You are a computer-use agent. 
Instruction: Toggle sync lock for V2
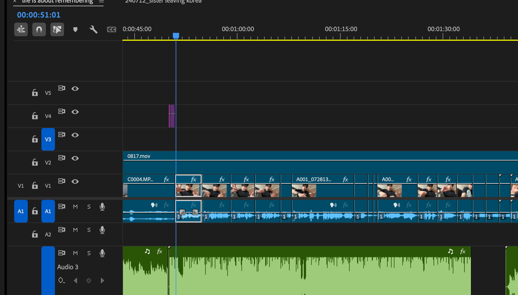(62, 158)
